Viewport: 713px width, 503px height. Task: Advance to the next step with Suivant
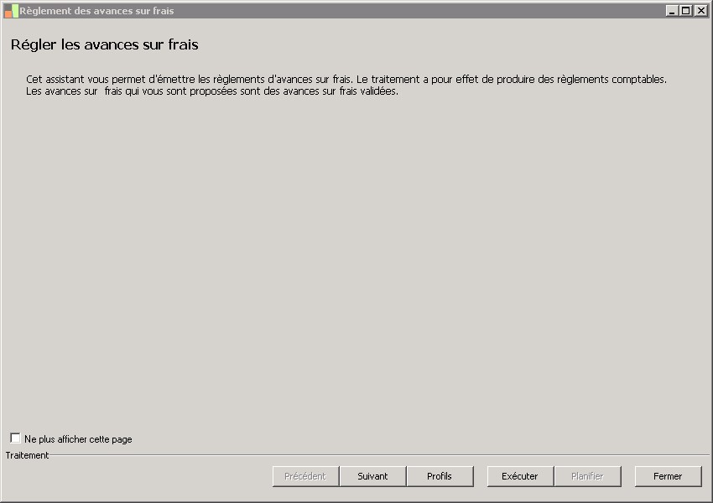372,476
